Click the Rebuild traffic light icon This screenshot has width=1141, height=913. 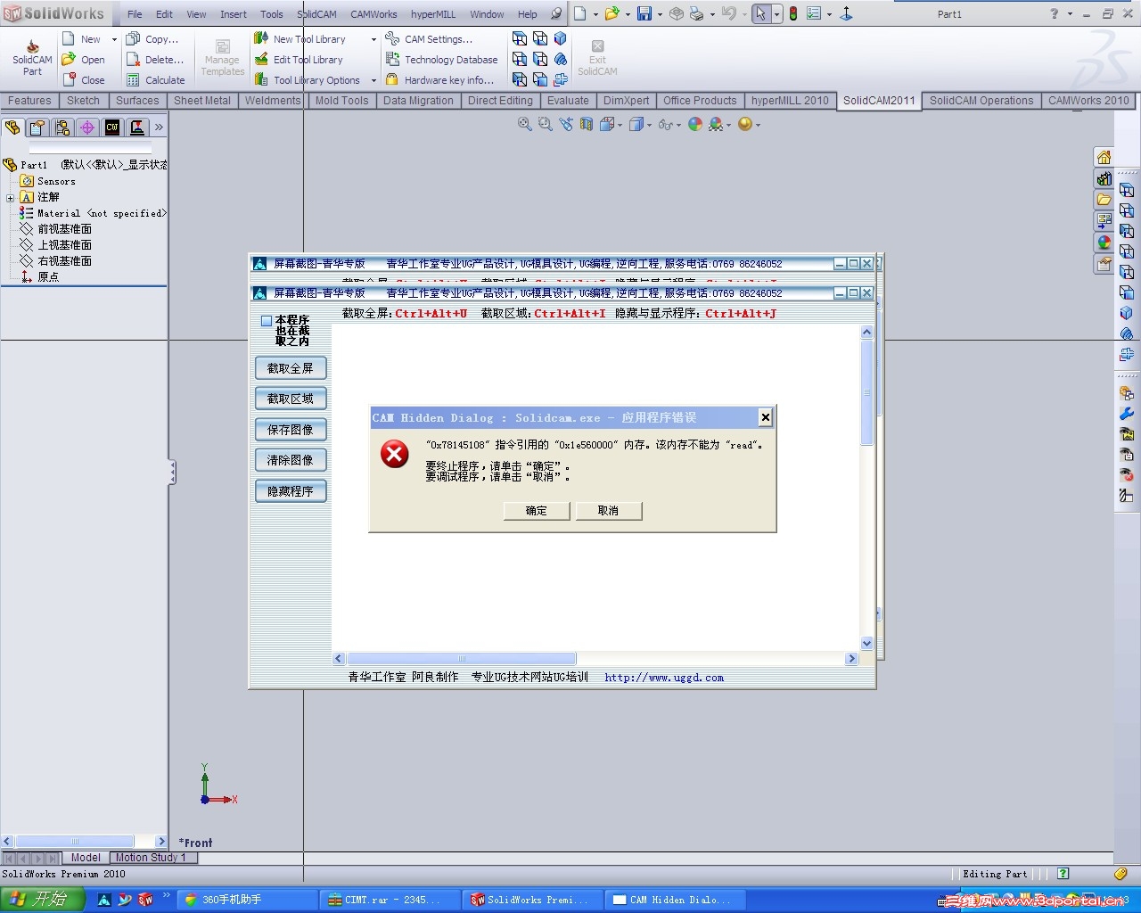pos(792,13)
